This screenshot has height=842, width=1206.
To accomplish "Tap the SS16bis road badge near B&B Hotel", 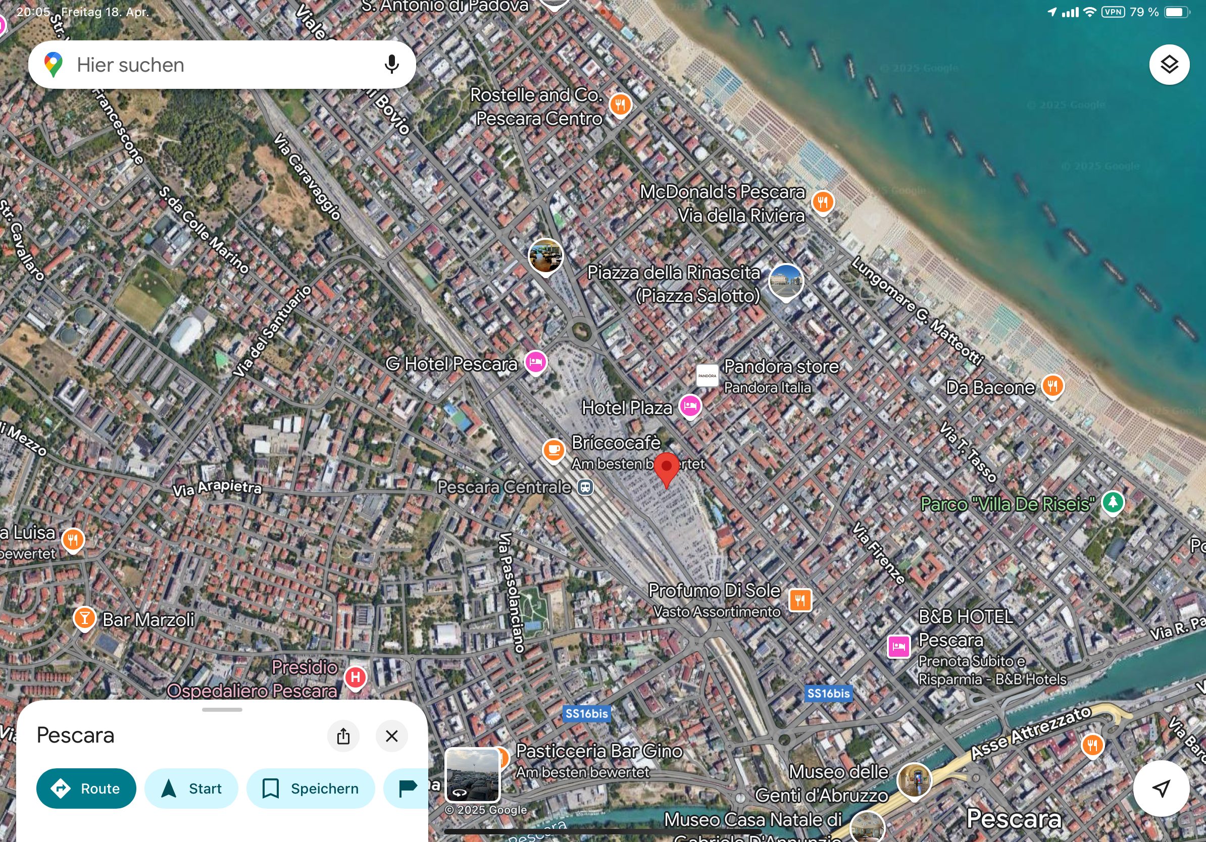I will coord(828,694).
